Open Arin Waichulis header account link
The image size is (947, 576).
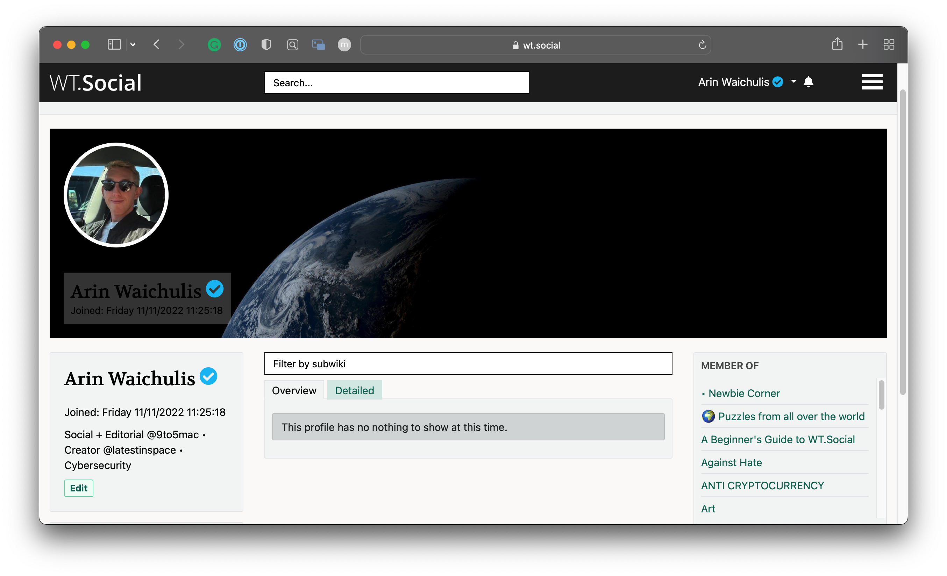(x=733, y=82)
